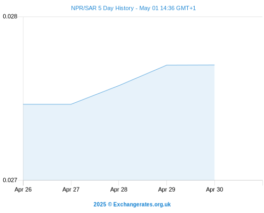Click the 0.027 y-axis label
Screen dimensions: 264x213
(x=10, y=180)
